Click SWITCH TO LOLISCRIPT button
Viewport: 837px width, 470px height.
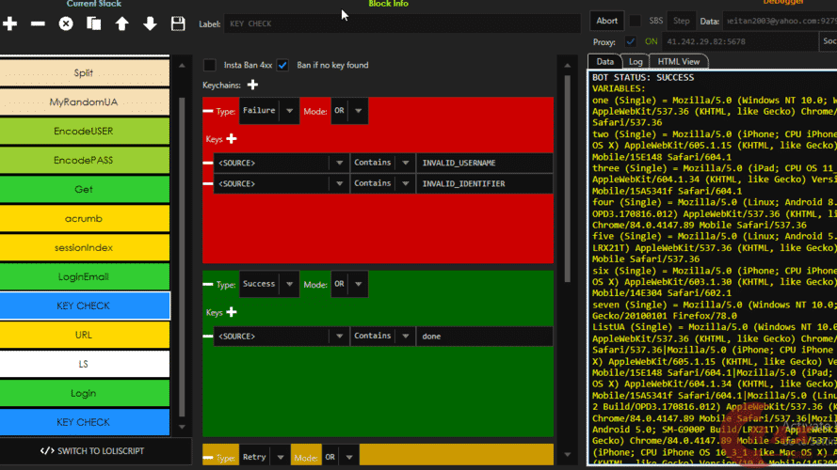pos(91,451)
